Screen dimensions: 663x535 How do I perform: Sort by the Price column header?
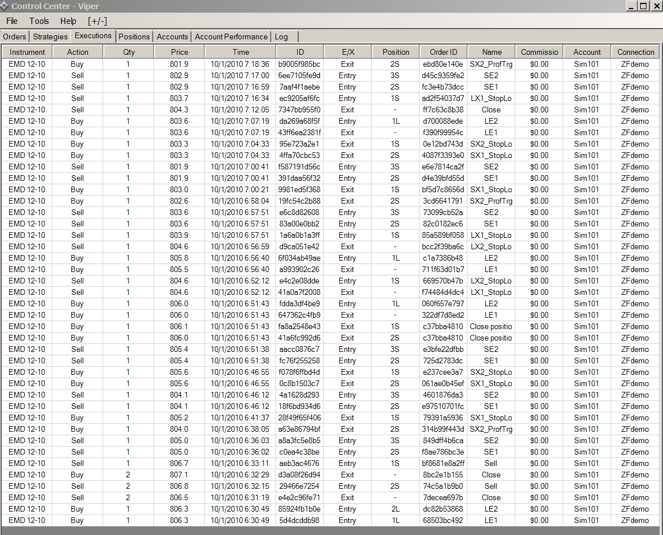[x=179, y=52]
